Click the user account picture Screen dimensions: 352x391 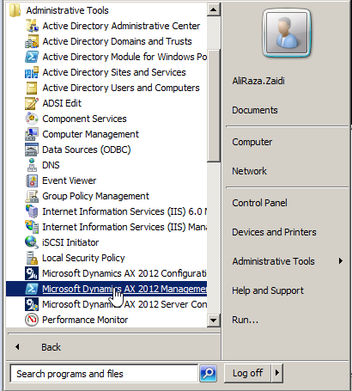point(287,33)
